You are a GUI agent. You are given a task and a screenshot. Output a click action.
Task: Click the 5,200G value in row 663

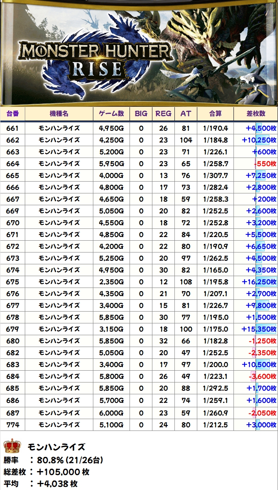112,152
